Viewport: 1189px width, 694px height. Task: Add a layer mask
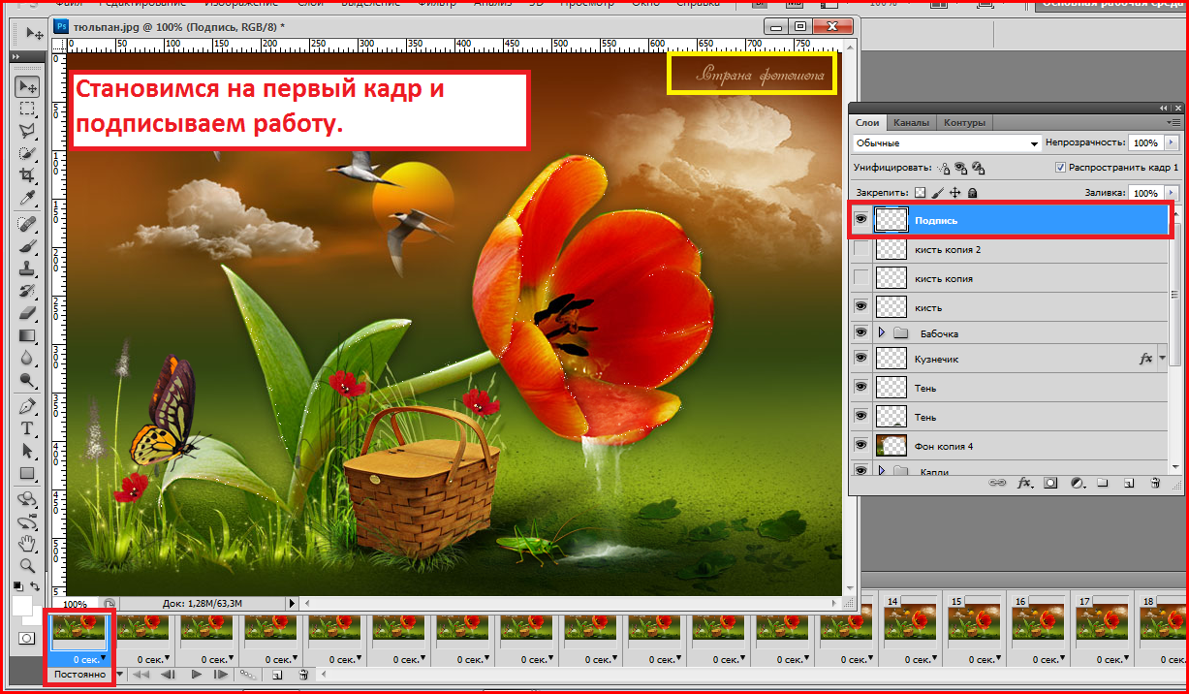[x=1050, y=482]
